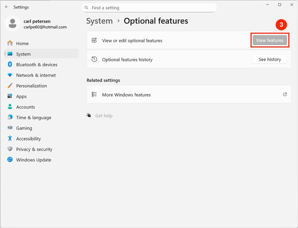
Task: Click the Network & internet wifi icon
Action: point(10,75)
